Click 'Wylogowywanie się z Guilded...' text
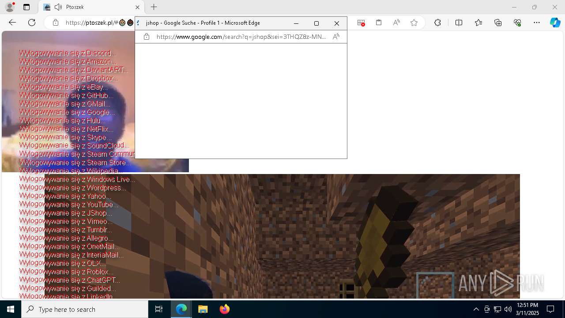Screen dimensions: 565x318 tap(68, 288)
